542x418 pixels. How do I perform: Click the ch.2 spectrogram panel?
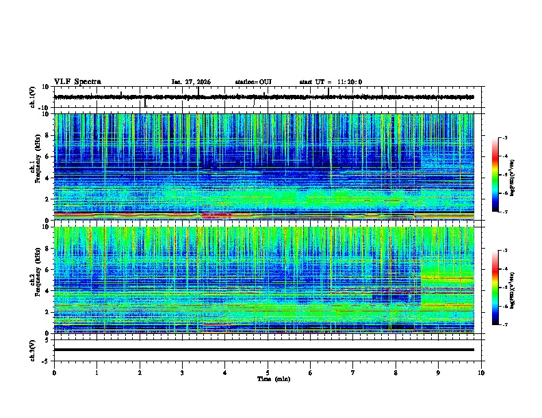(264, 280)
